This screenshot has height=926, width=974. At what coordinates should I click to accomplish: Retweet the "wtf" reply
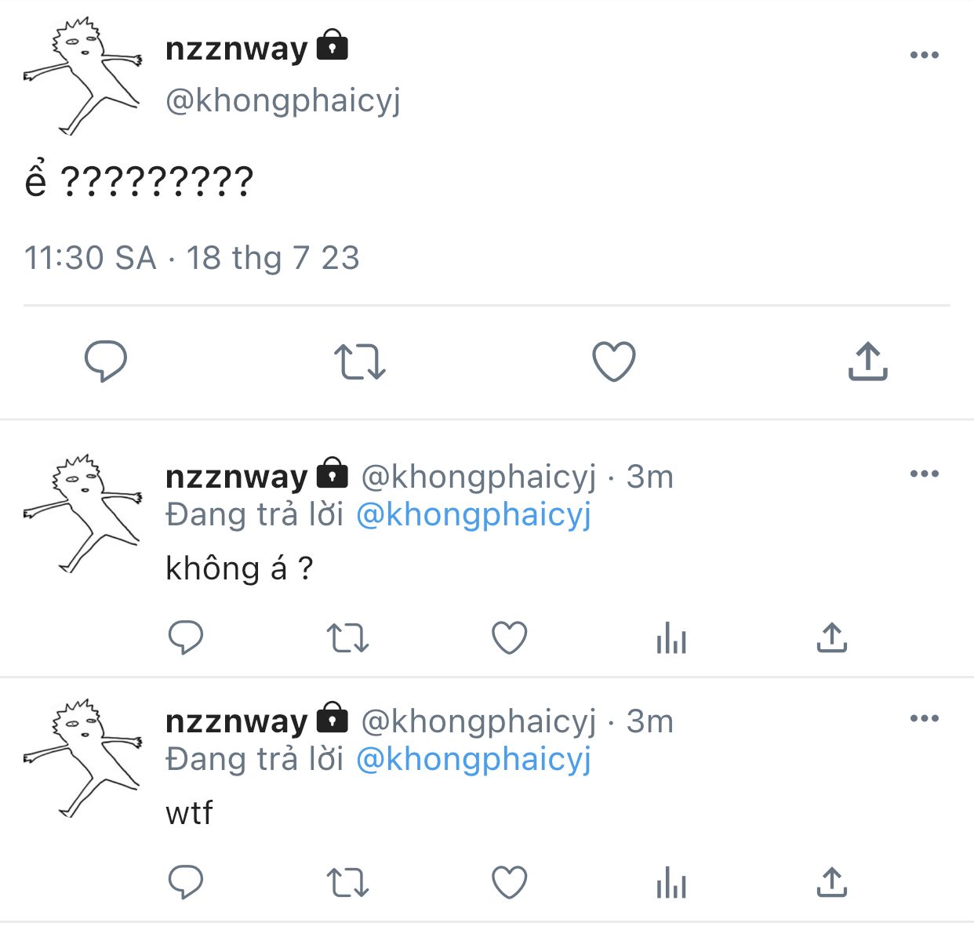tap(347, 883)
